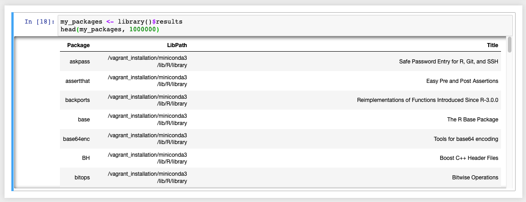Select the assertthat package cell
This screenshot has width=526, height=202.
click(78, 81)
